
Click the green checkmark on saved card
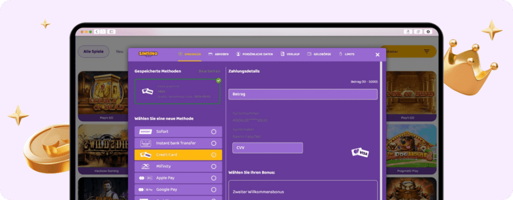pyautogui.click(x=218, y=81)
